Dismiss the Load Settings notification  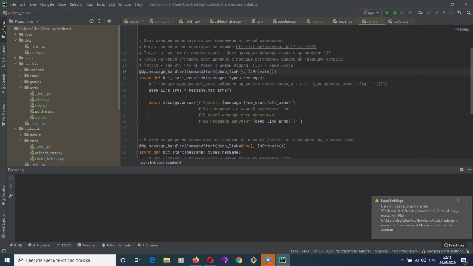(x=467, y=200)
